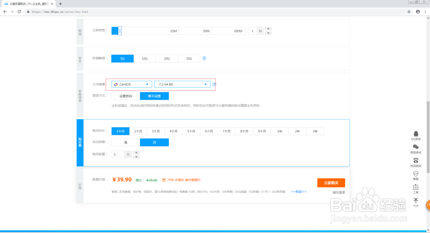The width and height of the screenshot is (430, 233).
Task: Reload the current page
Action: click(x=19, y=12)
